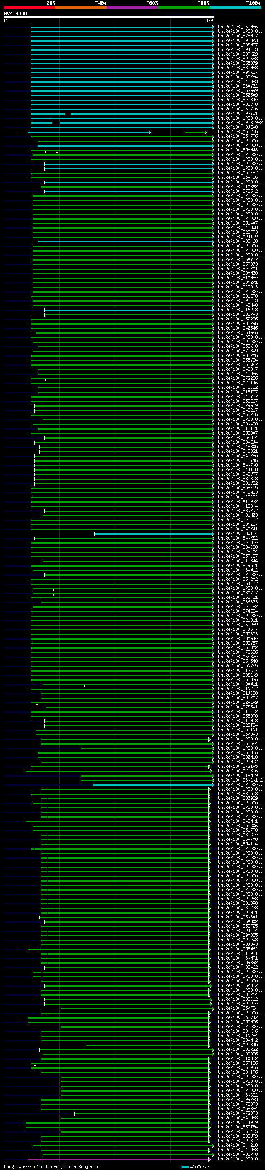Click the purple ~60% identity legend segment

[132, 7]
